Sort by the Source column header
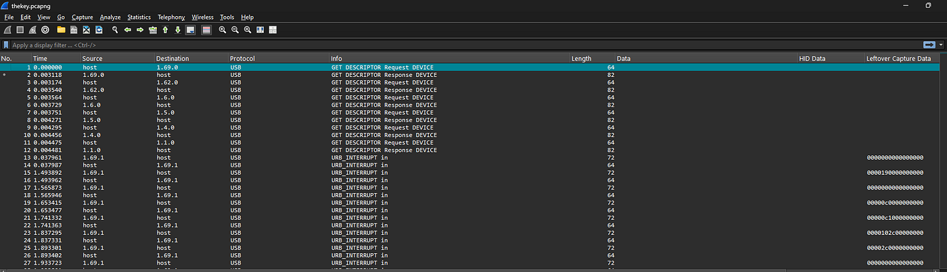Screen dimensions: 947x272 (x=118, y=59)
